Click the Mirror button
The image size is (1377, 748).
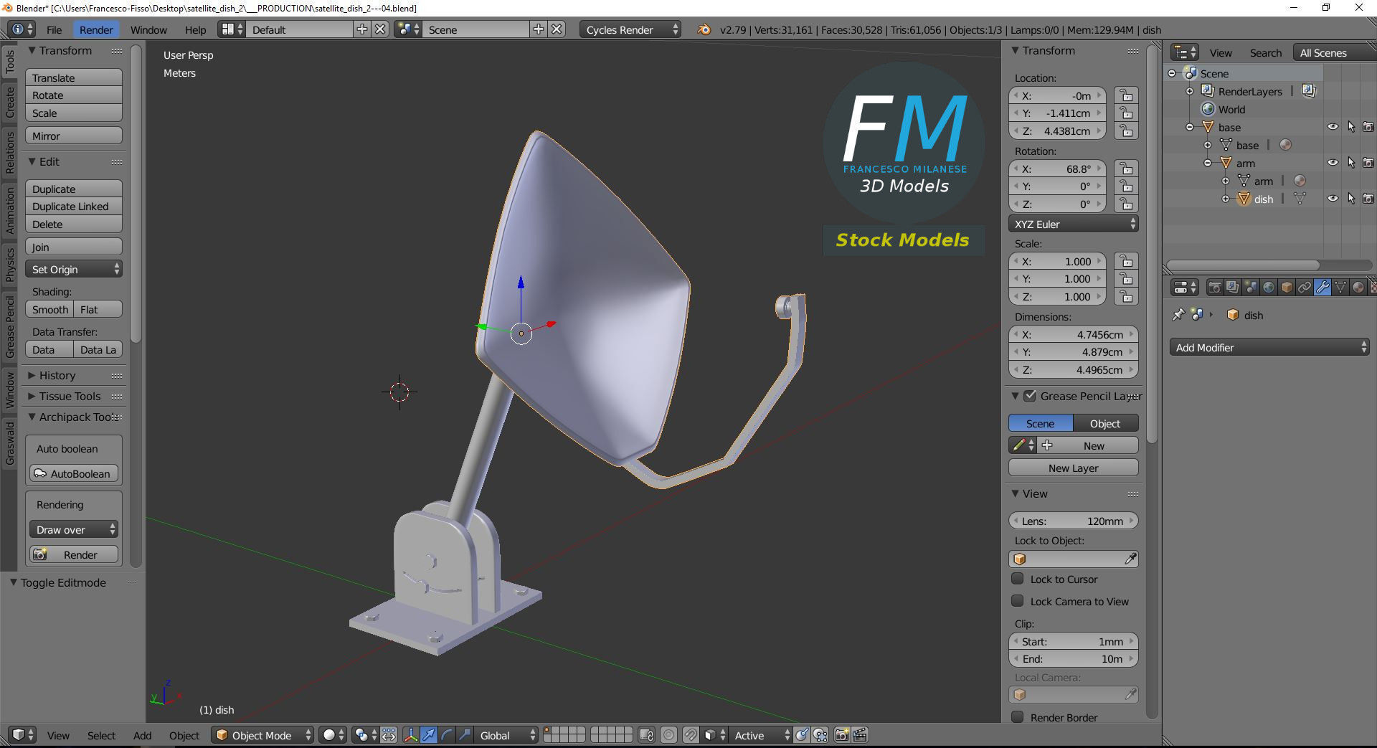tap(74, 136)
